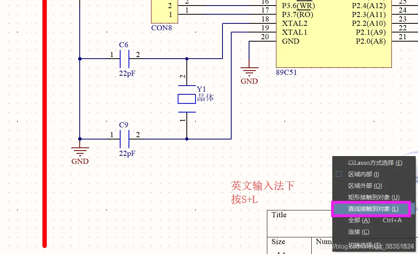Image resolution: width=418 pixels, height=254 pixels.
Task: Click the XTAL2 pin name
Action: (x=295, y=23)
